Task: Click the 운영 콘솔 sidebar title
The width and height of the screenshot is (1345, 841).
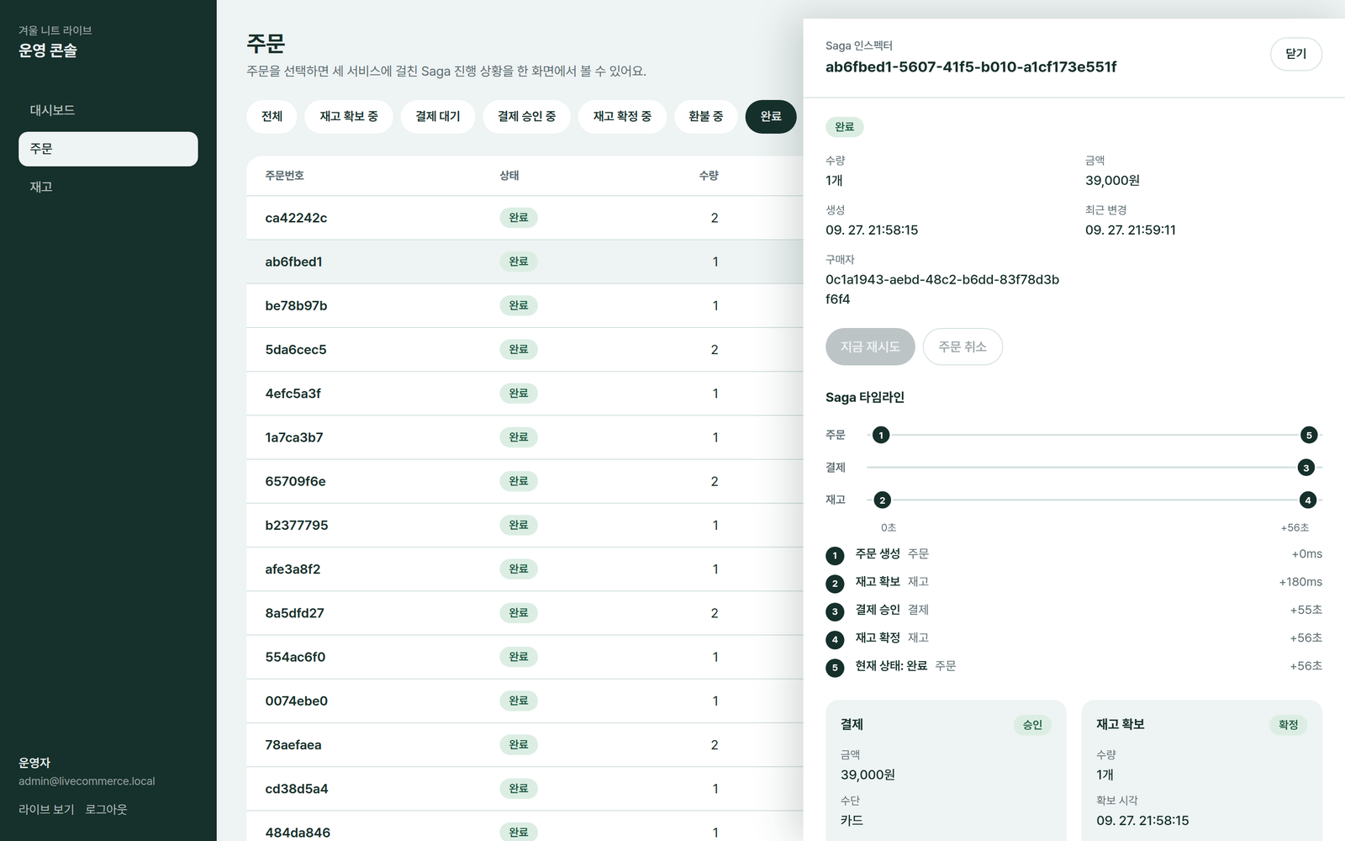Action: click(x=48, y=50)
